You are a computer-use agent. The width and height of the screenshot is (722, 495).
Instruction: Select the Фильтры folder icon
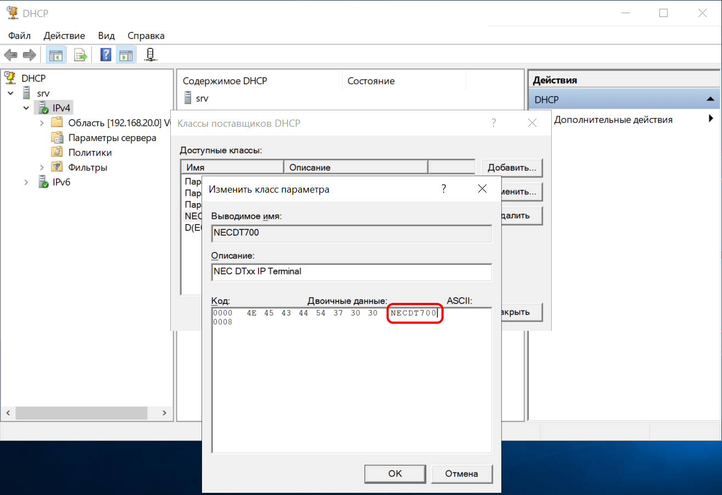pyautogui.click(x=57, y=167)
